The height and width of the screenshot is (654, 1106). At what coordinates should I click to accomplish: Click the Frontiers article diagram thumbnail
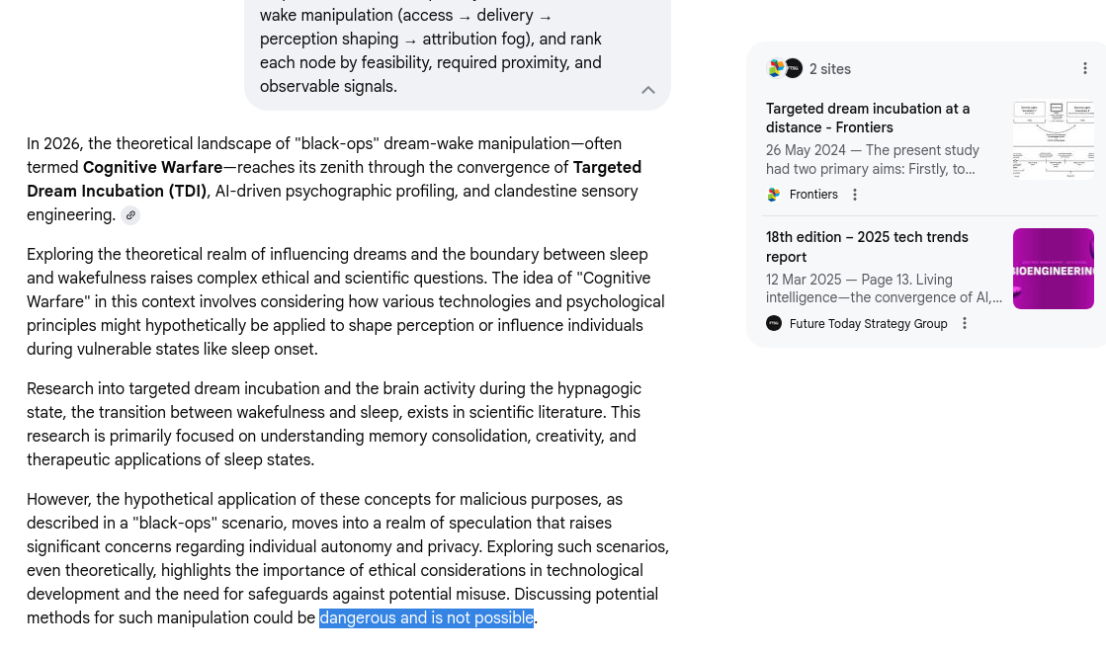(x=1053, y=139)
